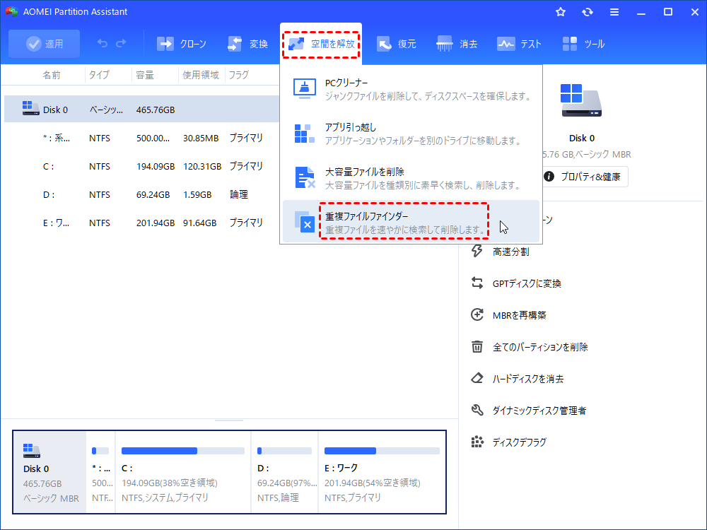Click the refresh icon in title bar

coord(587,12)
